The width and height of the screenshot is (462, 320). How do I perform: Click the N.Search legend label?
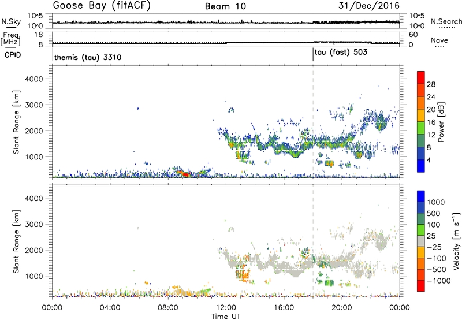pyautogui.click(x=446, y=21)
